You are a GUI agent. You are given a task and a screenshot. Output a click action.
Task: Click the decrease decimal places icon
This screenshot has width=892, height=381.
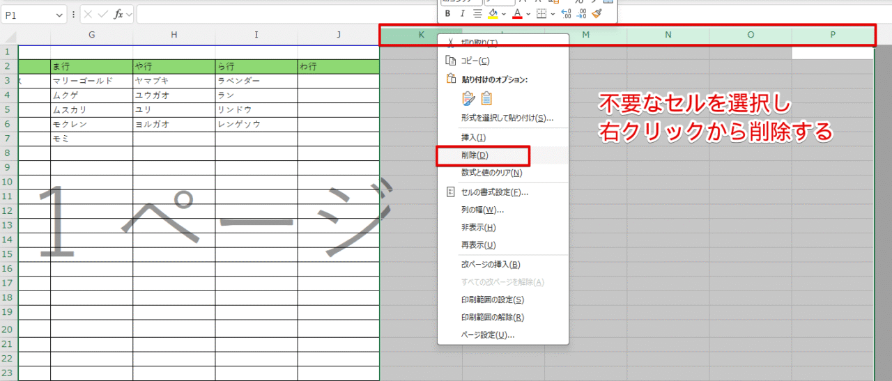[581, 13]
